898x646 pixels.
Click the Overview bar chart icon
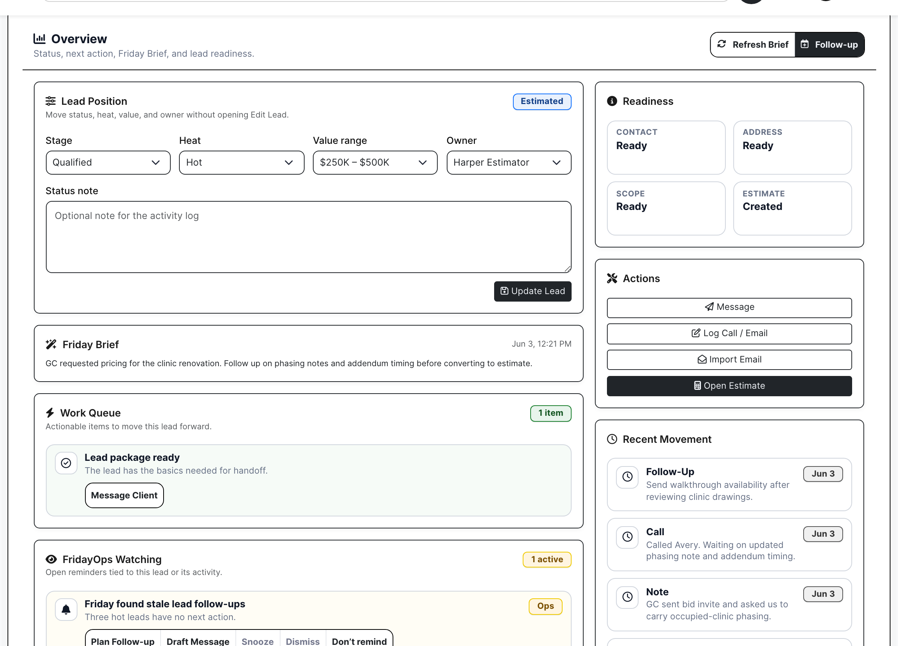click(x=39, y=38)
